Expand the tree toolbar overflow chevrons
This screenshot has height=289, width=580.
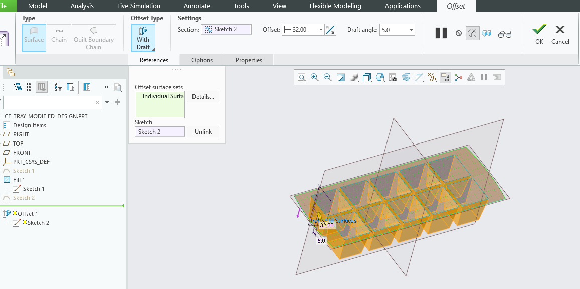(107, 87)
